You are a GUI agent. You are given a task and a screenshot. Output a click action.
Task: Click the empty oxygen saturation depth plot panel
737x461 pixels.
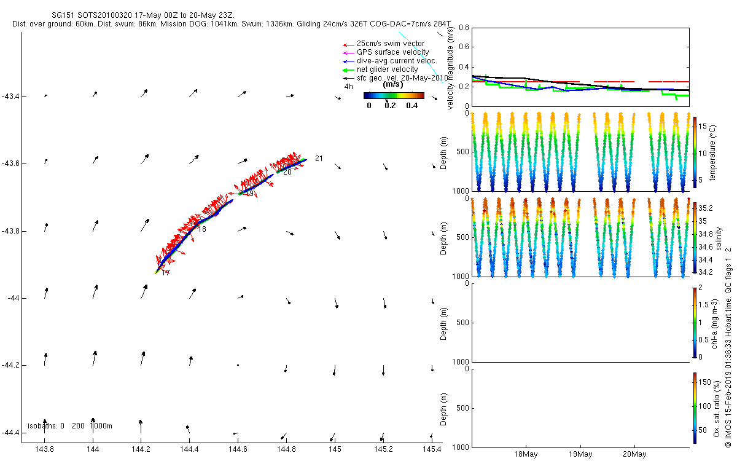coord(580,408)
